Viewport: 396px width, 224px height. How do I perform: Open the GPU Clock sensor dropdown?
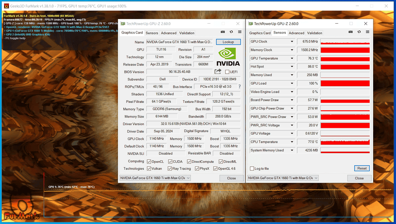[x=292, y=41]
